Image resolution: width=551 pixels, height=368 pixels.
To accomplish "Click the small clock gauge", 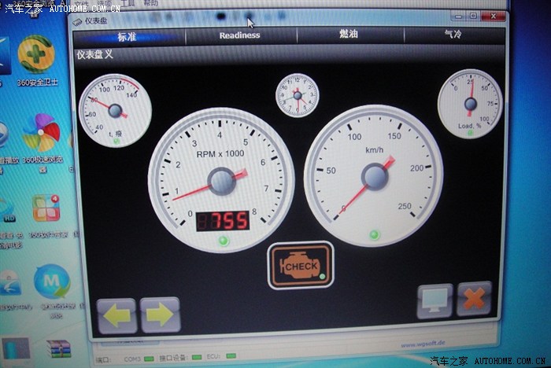I will (298, 95).
